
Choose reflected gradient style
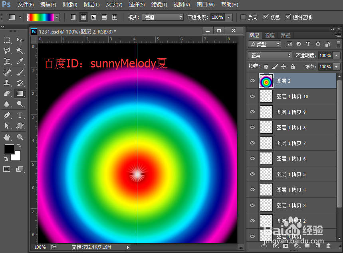[104, 17]
